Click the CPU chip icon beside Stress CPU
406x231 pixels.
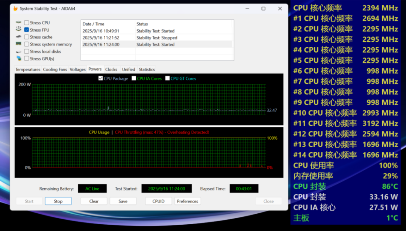click(x=18, y=23)
